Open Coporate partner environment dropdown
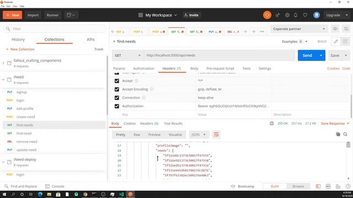 tap(299, 29)
